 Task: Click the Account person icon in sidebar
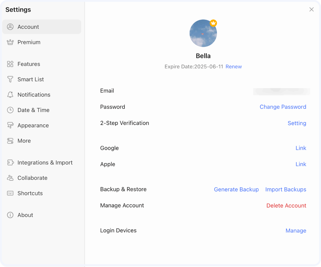(x=10, y=27)
